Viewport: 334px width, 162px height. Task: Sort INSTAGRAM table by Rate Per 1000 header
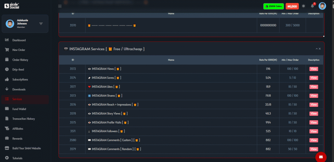[268, 60]
